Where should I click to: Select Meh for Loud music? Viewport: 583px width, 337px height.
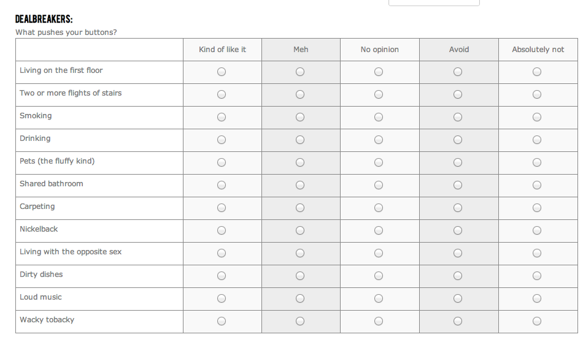coord(300,298)
